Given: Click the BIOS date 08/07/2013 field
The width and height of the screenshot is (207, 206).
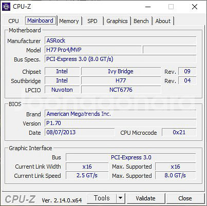Looking at the screenshot, I should click(80, 132).
